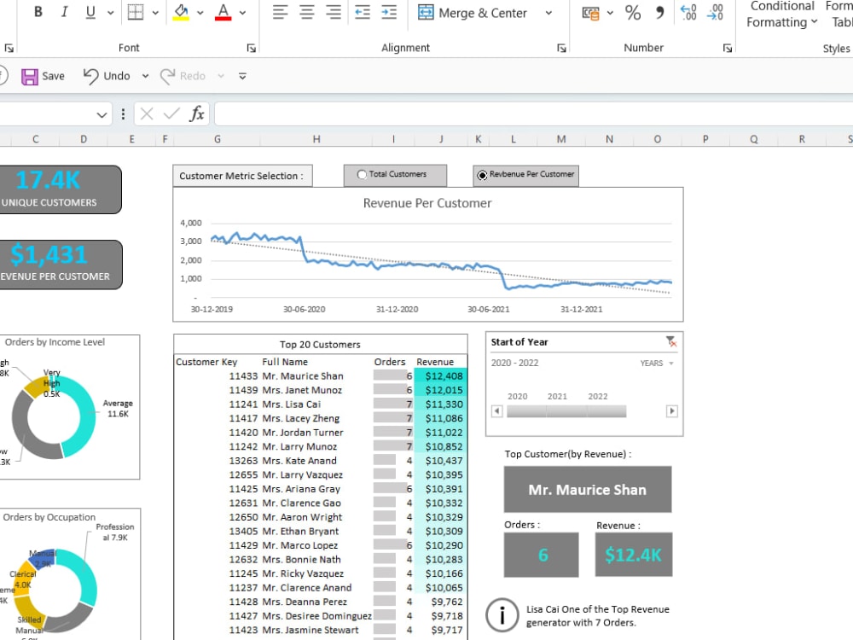The width and height of the screenshot is (853, 640).
Task: Decrease decimal places
Action: point(715,13)
